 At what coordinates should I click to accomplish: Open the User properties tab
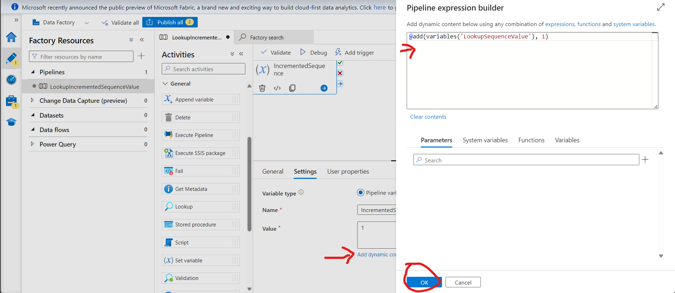(x=348, y=171)
